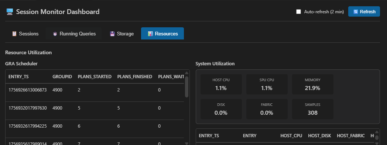Click the System Utilization heading
The width and height of the screenshot is (387, 145).
pos(215,63)
